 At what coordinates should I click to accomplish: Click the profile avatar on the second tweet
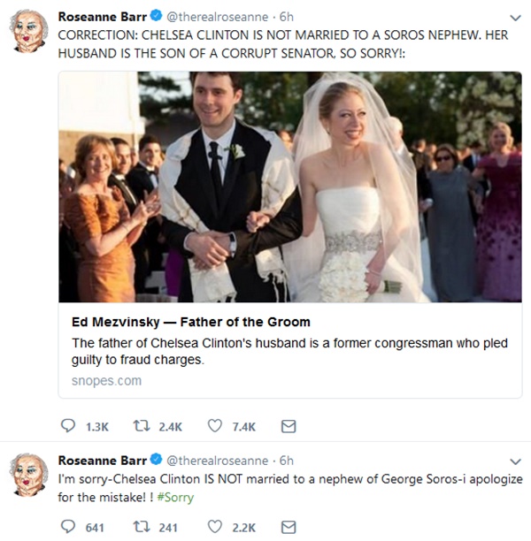tap(28, 478)
